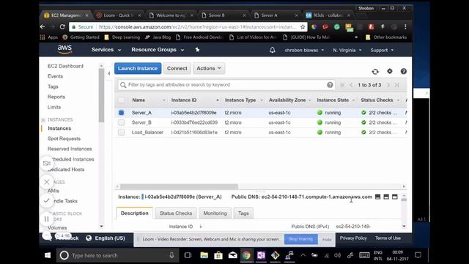Screen dimensions: 469x264
Task: Open the Privacy Policy link
Action: point(353,238)
